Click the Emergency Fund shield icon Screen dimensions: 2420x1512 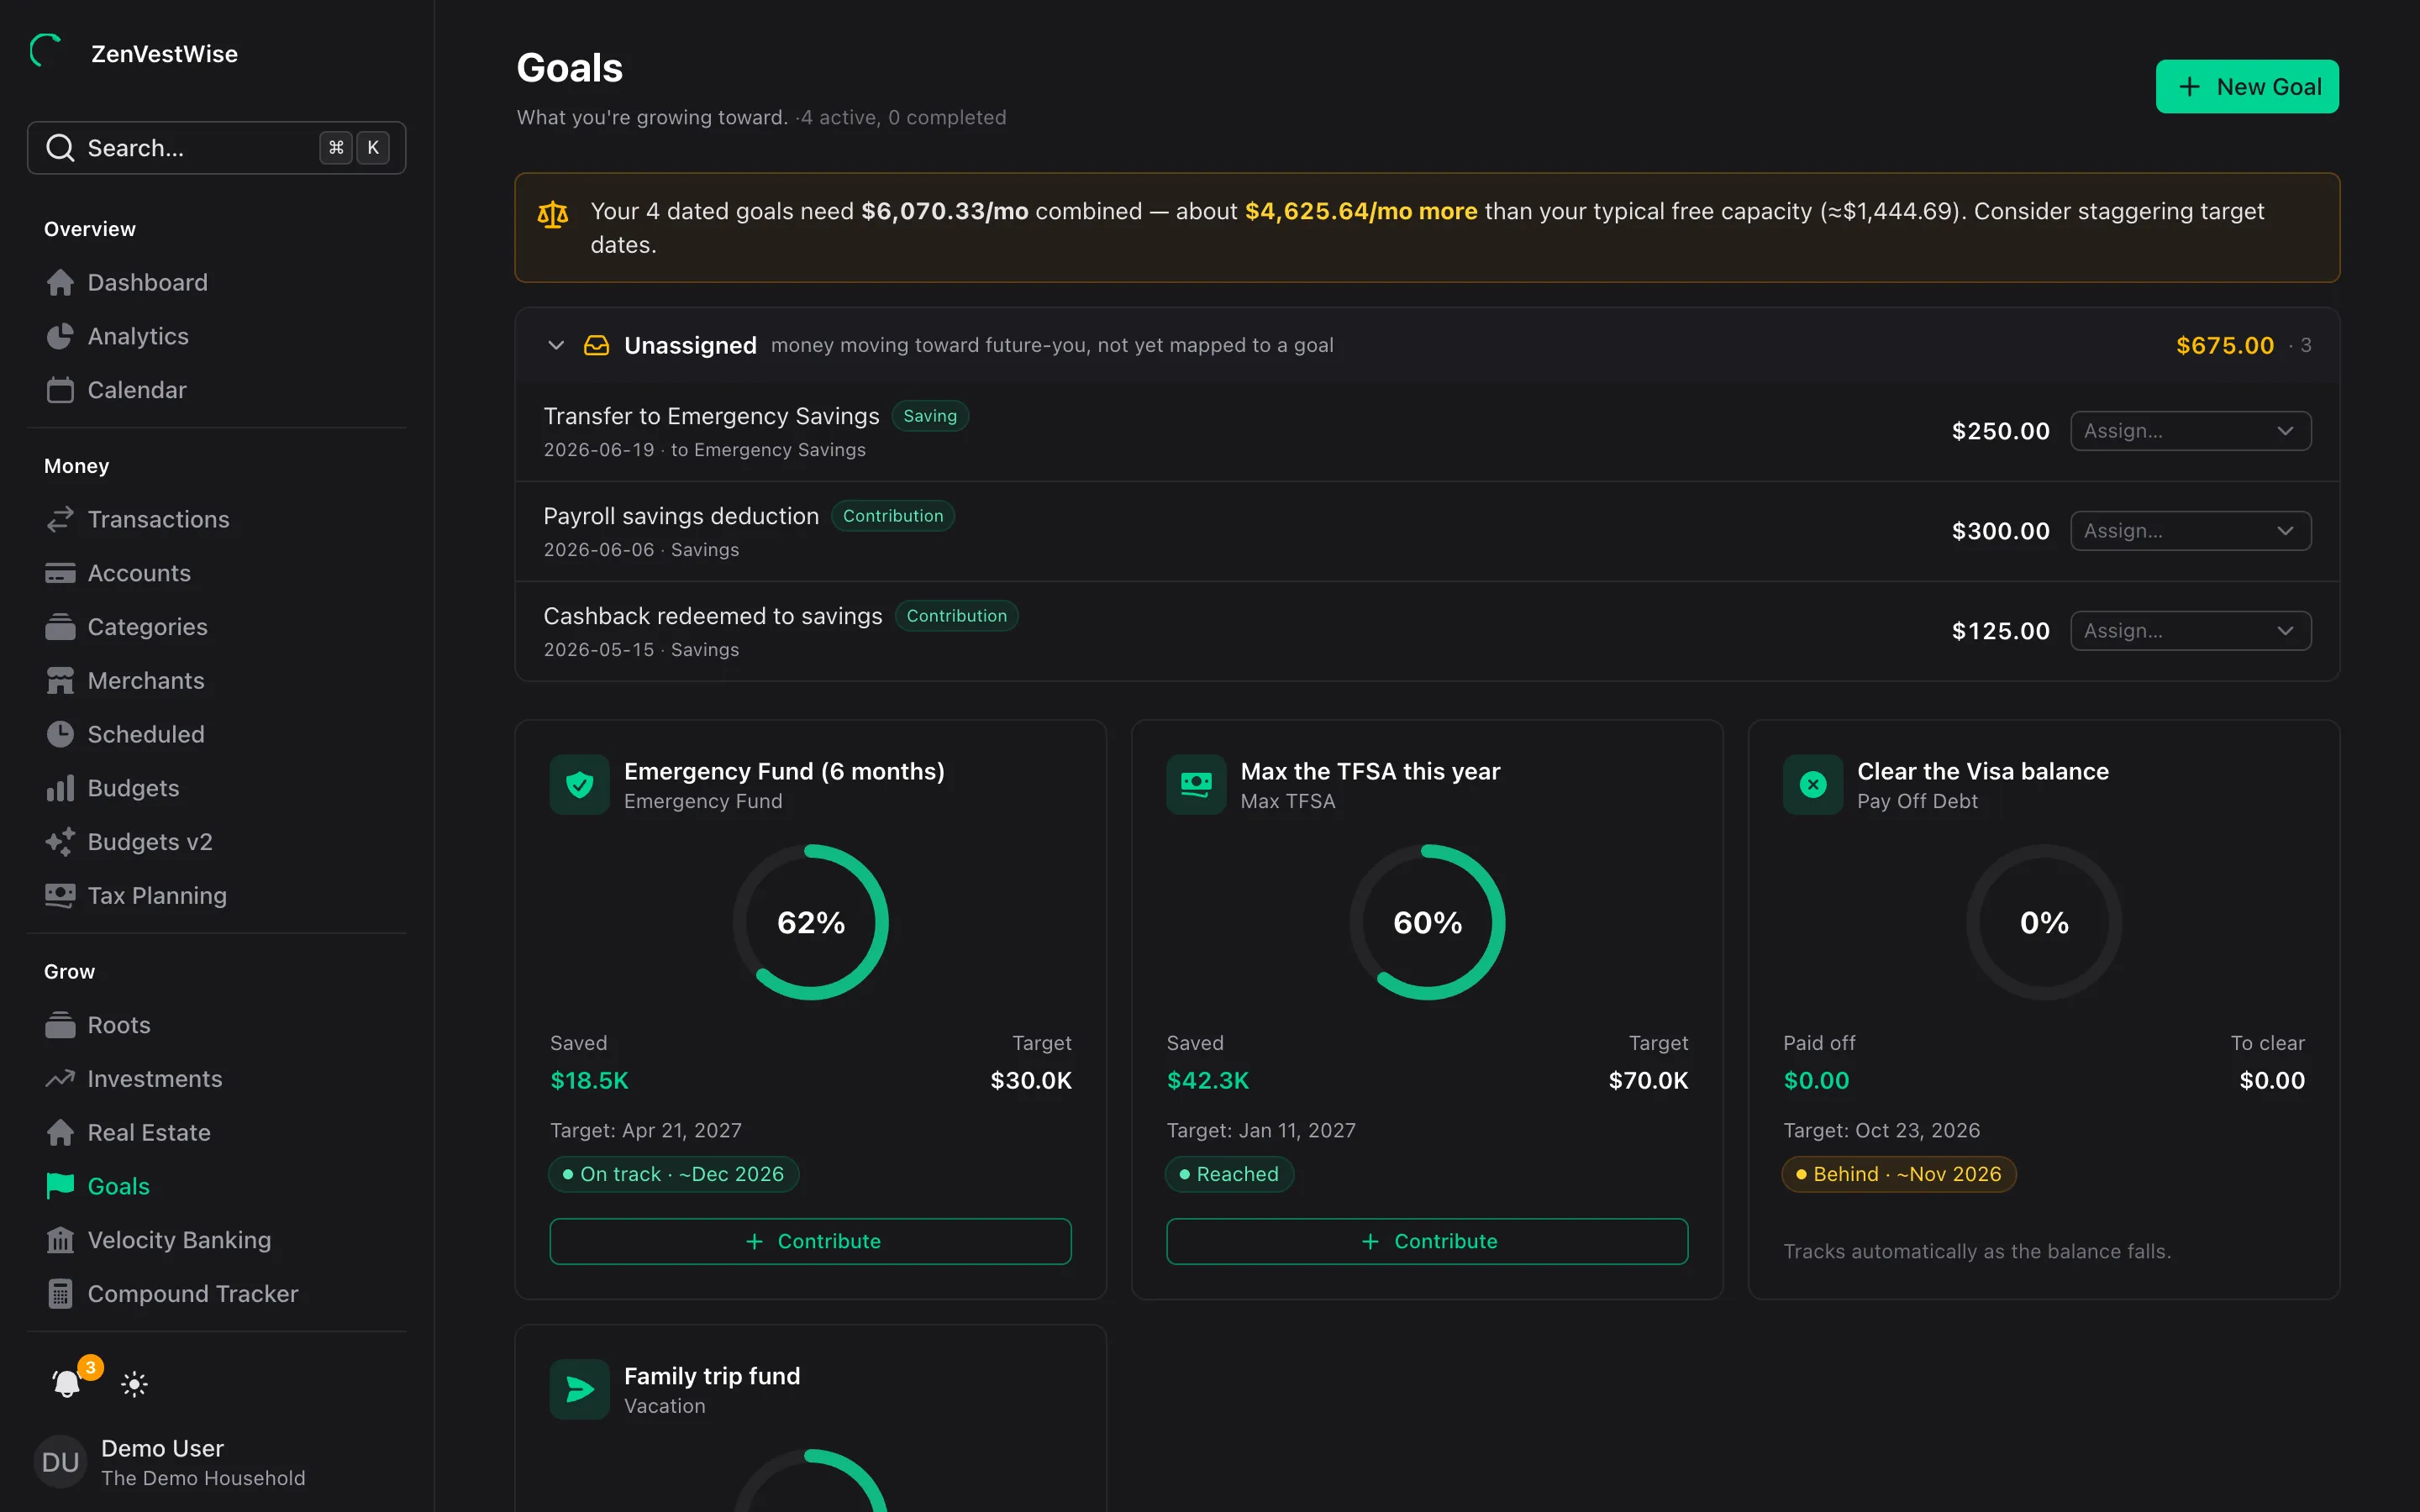point(580,785)
